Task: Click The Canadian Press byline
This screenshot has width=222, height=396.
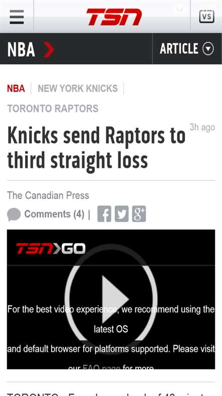Action: coord(48,195)
